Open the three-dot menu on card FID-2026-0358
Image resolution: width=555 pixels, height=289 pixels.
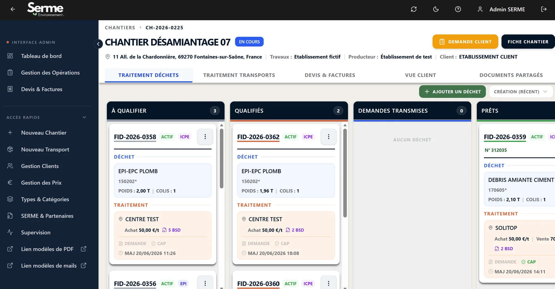205,137
